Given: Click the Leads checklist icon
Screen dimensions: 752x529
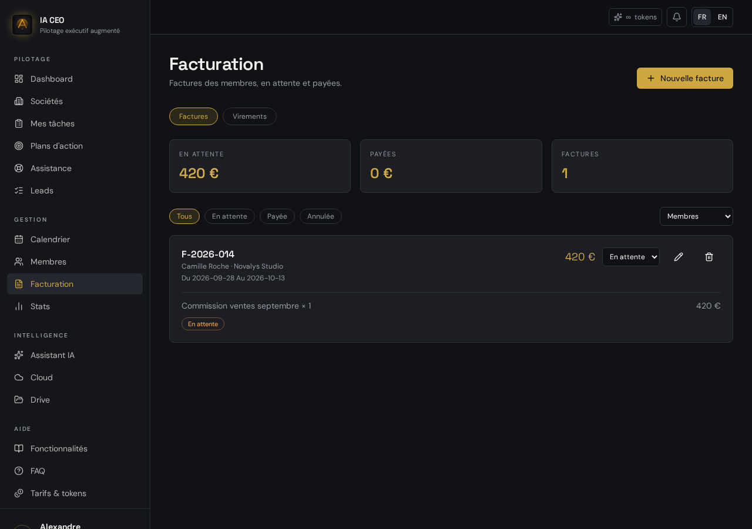Looking at the screenshot, I should click(19, 190).
